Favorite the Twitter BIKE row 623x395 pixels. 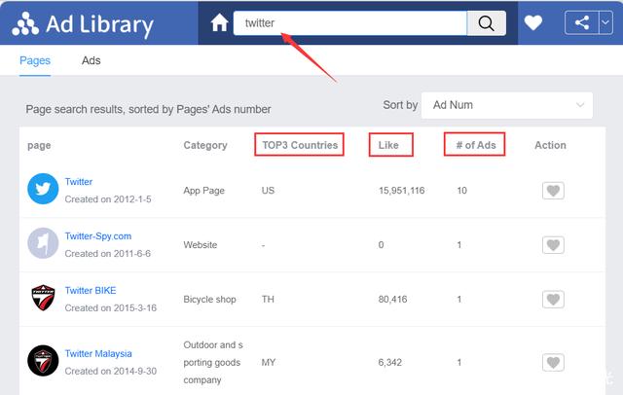tap(553, 300)
